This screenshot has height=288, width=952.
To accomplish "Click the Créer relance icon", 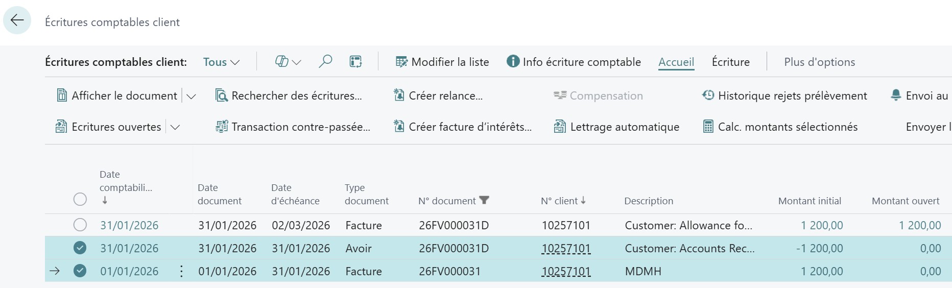I will pyautogui.click(x=399, y=95).
